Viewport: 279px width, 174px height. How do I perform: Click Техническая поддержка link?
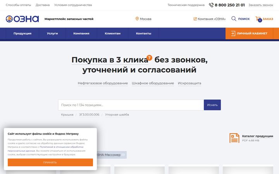coord(186,5)
